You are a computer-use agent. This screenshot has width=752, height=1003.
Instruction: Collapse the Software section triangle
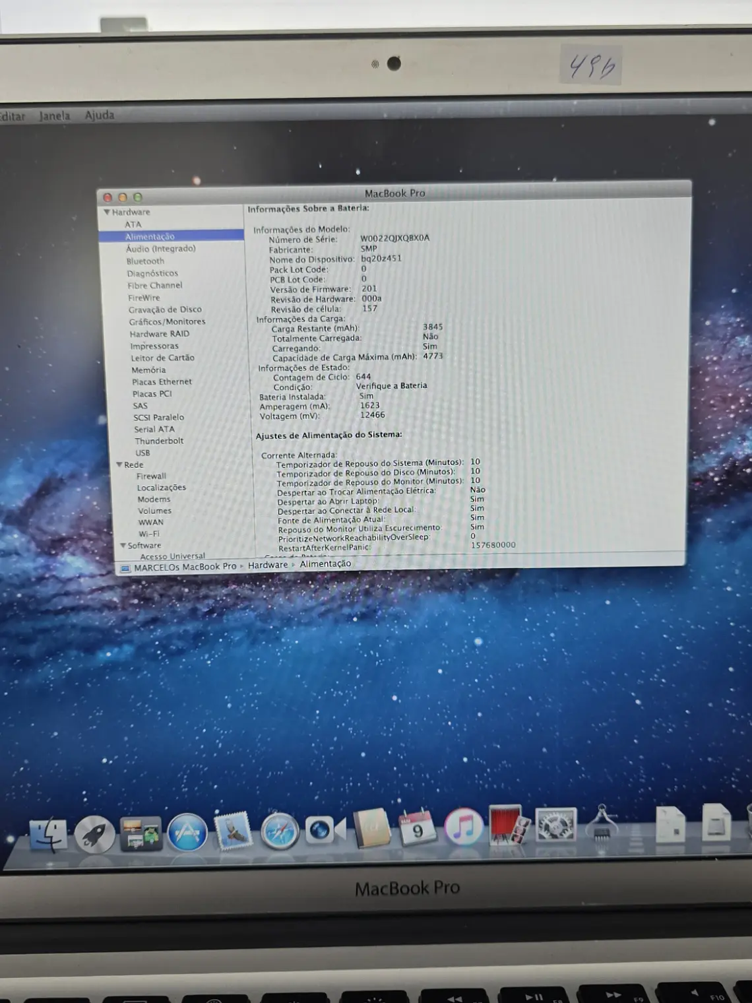coord(123,546)
